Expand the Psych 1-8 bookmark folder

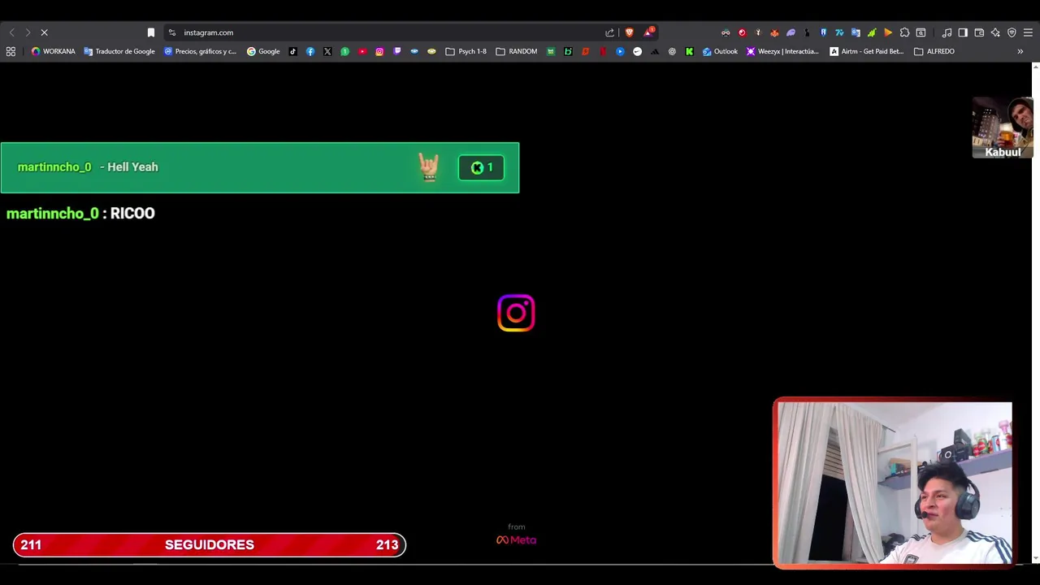pyautogui.click(x=466, y=51)
